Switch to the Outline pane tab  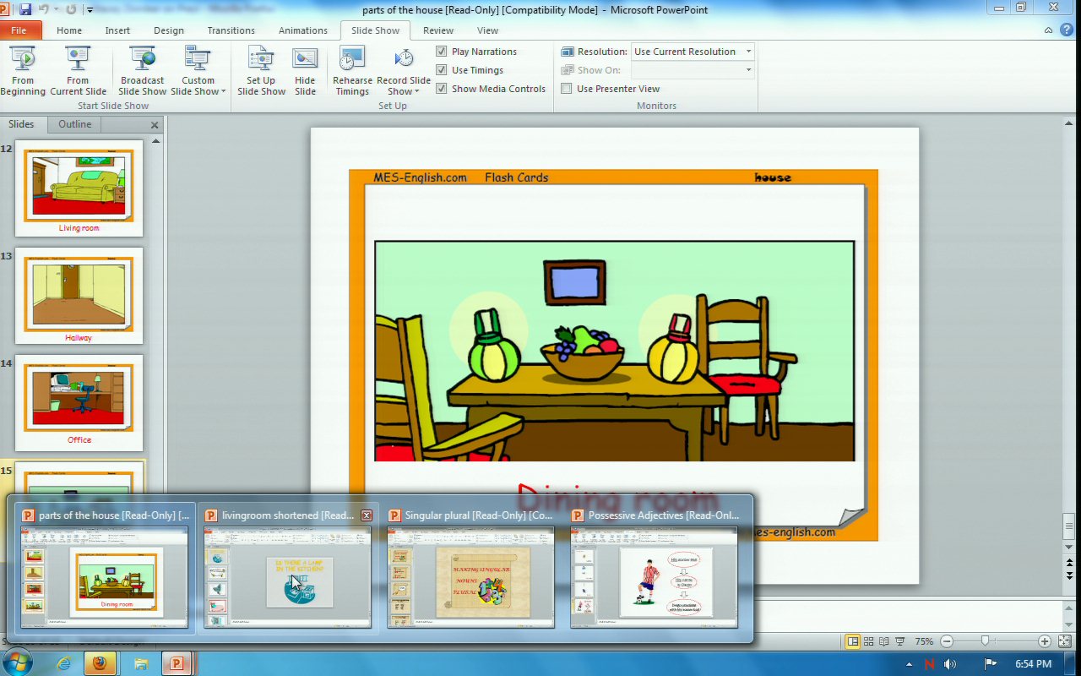tap(74, 124)
